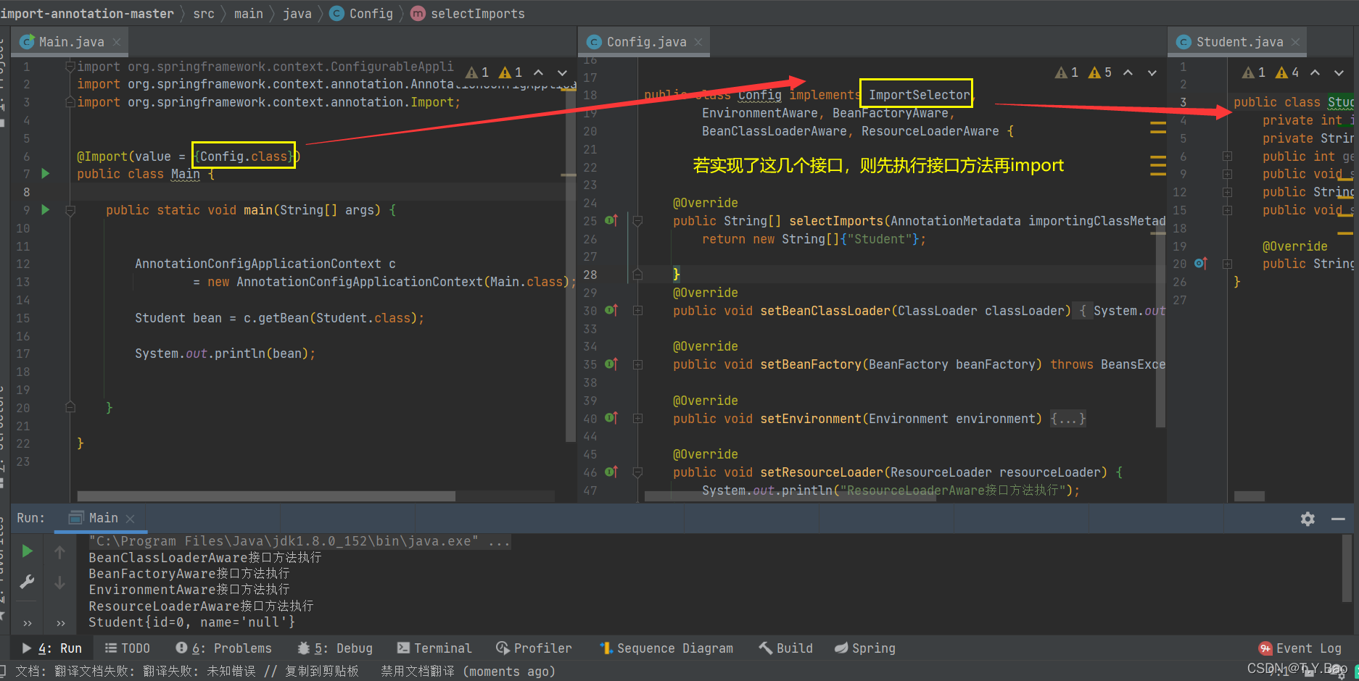
Task: Collapse the main method fold in Main.java
Action: [x=70, y=211]
